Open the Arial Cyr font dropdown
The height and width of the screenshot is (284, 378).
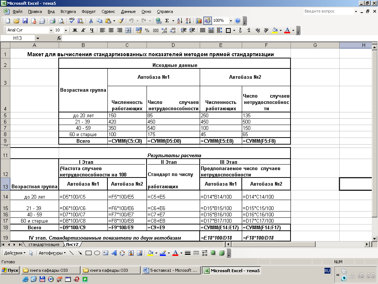click(x=51, y=30)
